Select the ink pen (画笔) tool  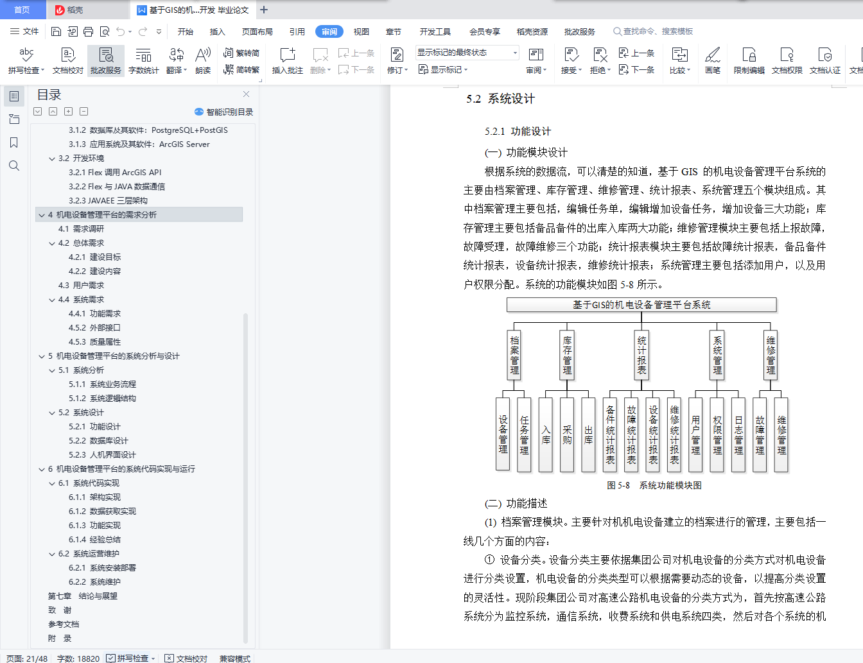tap(713, 61)
